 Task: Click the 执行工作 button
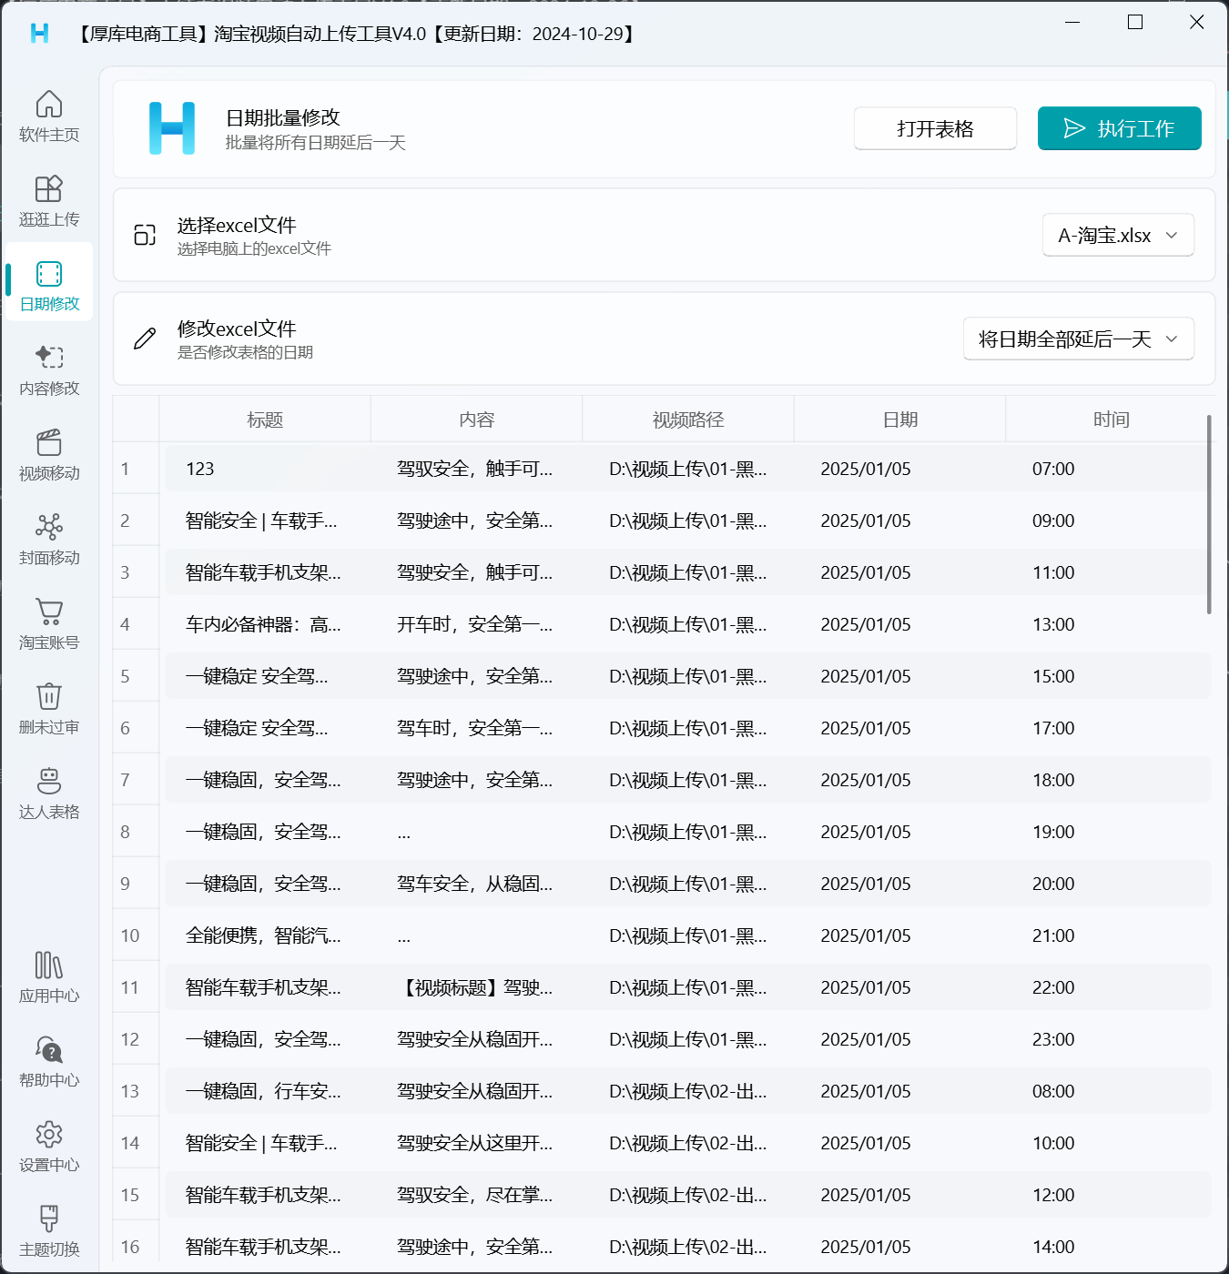pos(1120,128)
